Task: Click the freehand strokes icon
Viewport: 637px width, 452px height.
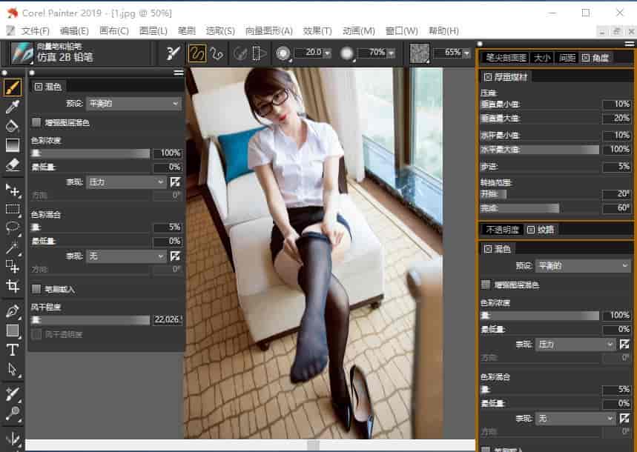Action: point(197,53)
